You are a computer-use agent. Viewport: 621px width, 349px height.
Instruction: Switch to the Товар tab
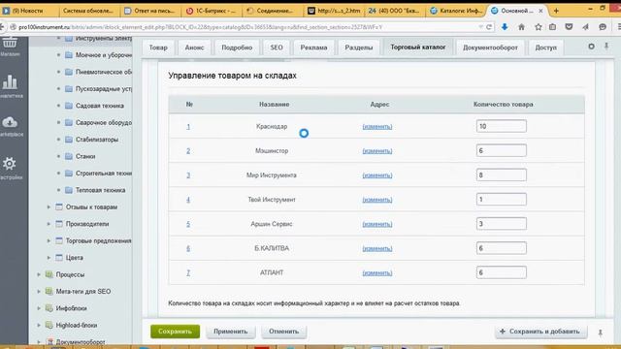tap(158, 48)
